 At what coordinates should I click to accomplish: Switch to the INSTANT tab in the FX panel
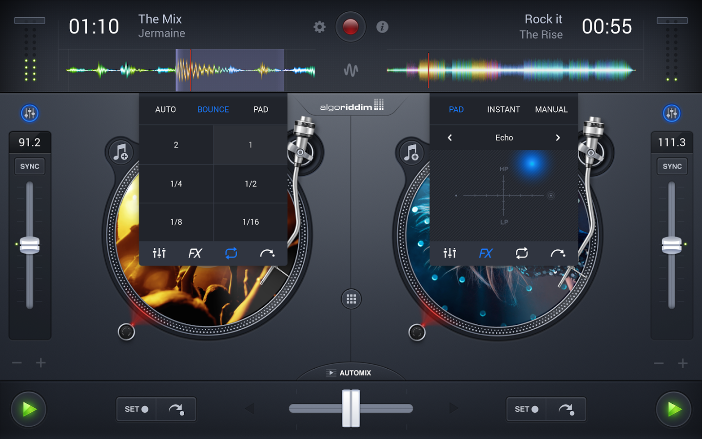pos(504,109)
